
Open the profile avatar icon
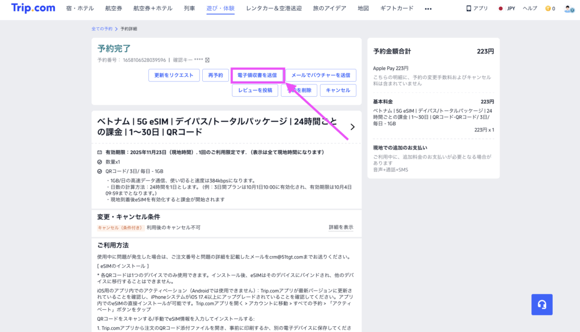[569, 8]
